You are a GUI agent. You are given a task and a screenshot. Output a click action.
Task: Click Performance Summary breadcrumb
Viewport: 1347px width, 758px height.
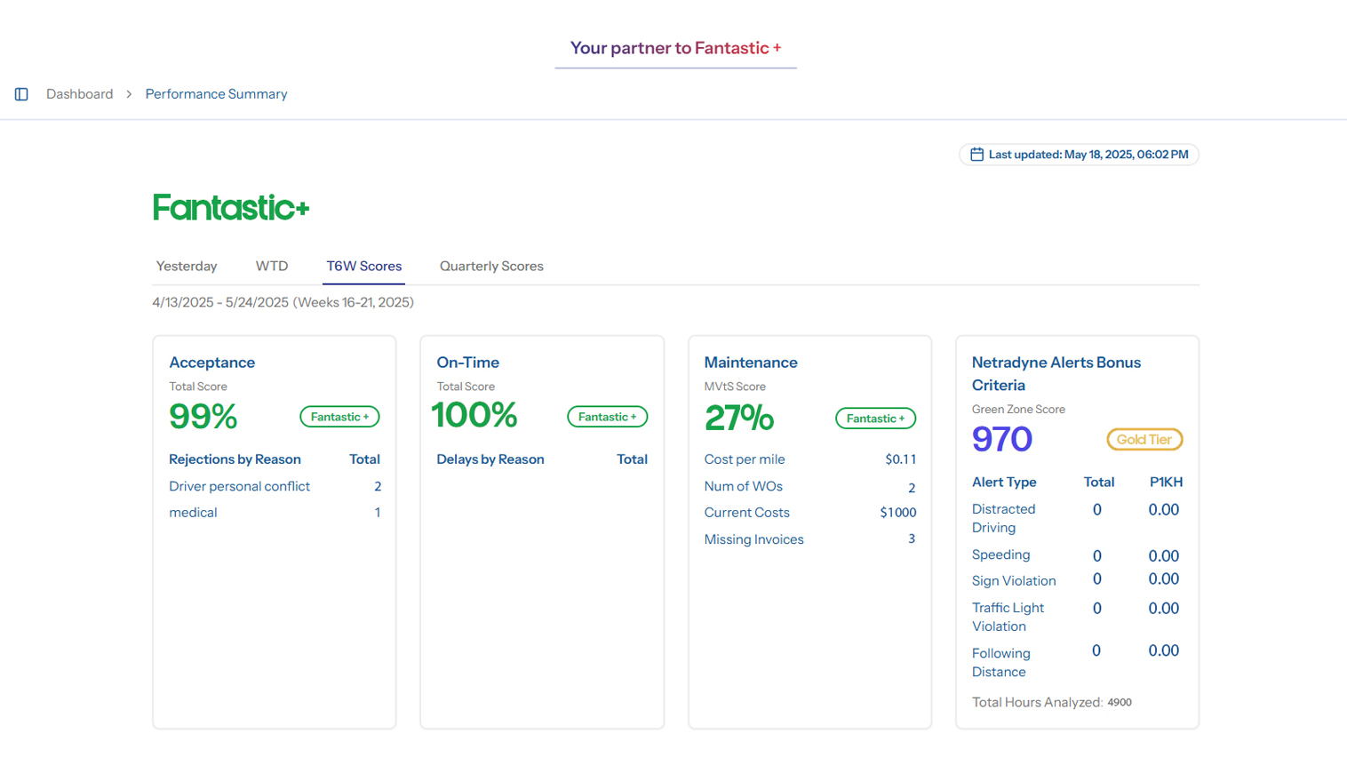(x=216, y=94)
